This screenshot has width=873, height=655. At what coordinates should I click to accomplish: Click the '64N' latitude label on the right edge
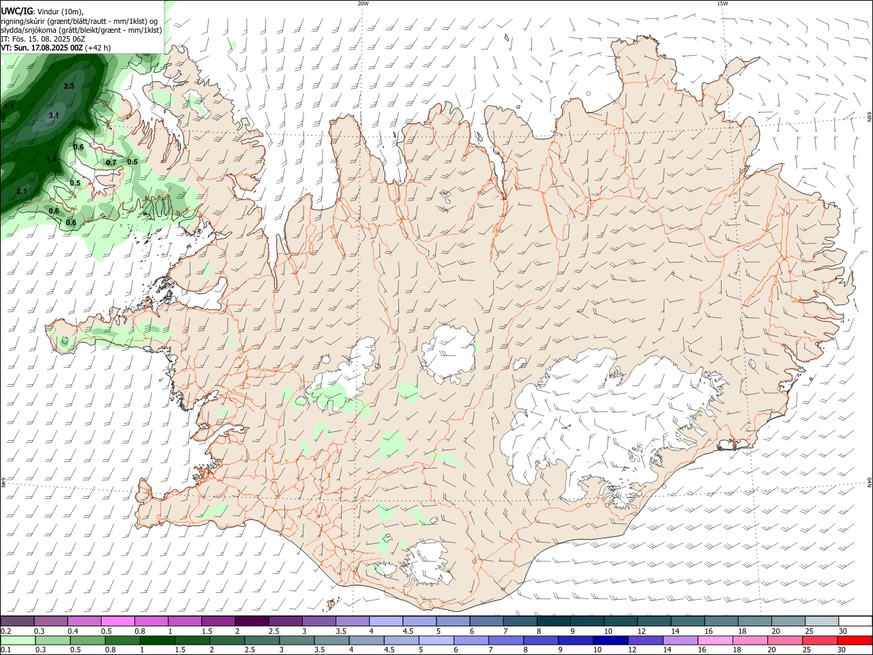point(870,482)
